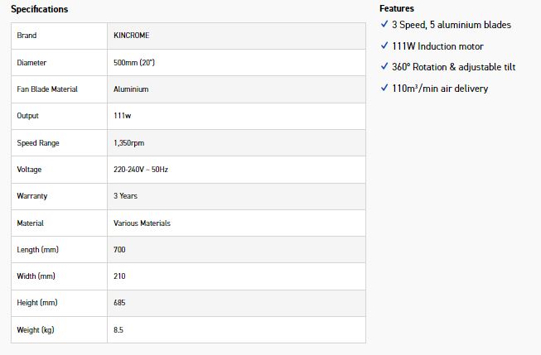The height and width of the screenshot is (355, 541).
Task: Select the 3 Years warranty value
Action: point(125,196)
